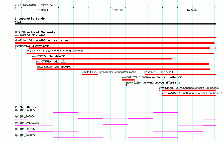The height and width of the screenshot is (141, 223).
Task: Select the small red bar of esv3611579
Action: (129, 80)
